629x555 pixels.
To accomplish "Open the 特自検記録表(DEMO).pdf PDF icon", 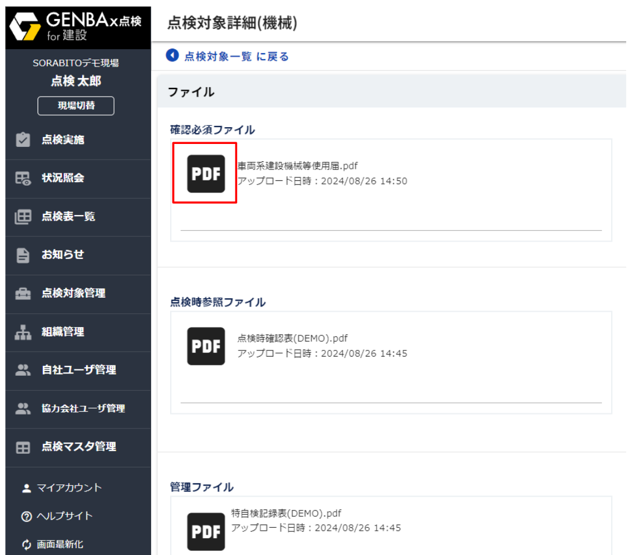I will (205, 531).
